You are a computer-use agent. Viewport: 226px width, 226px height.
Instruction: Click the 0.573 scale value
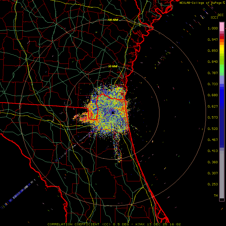coord(213,118)
